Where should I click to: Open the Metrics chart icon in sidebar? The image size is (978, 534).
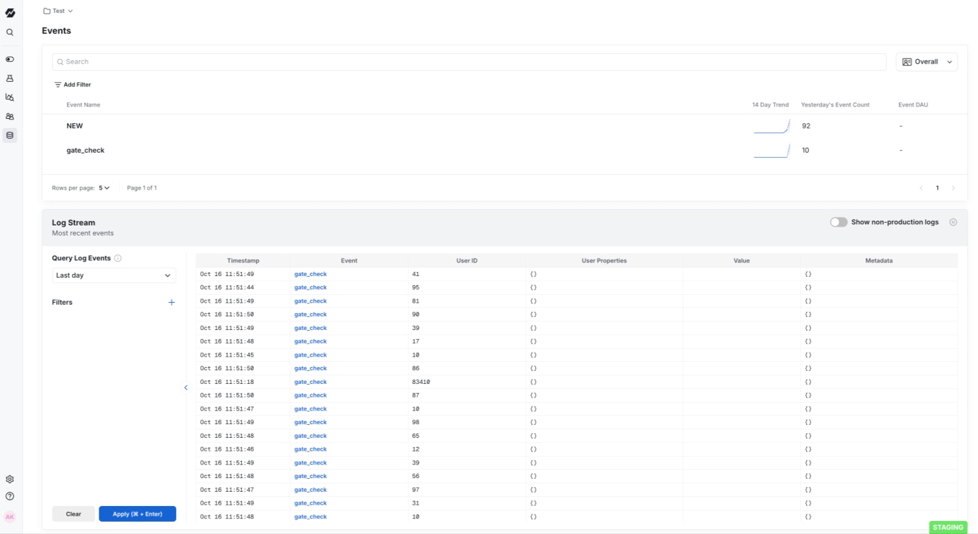pyautogui.click(x=10, y=97)
